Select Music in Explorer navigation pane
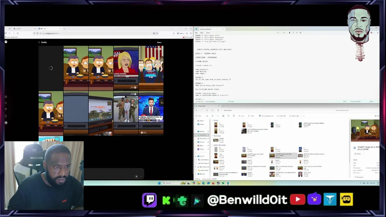The width and height of the screenshot is (386, 217). click(x=201, y=146)
